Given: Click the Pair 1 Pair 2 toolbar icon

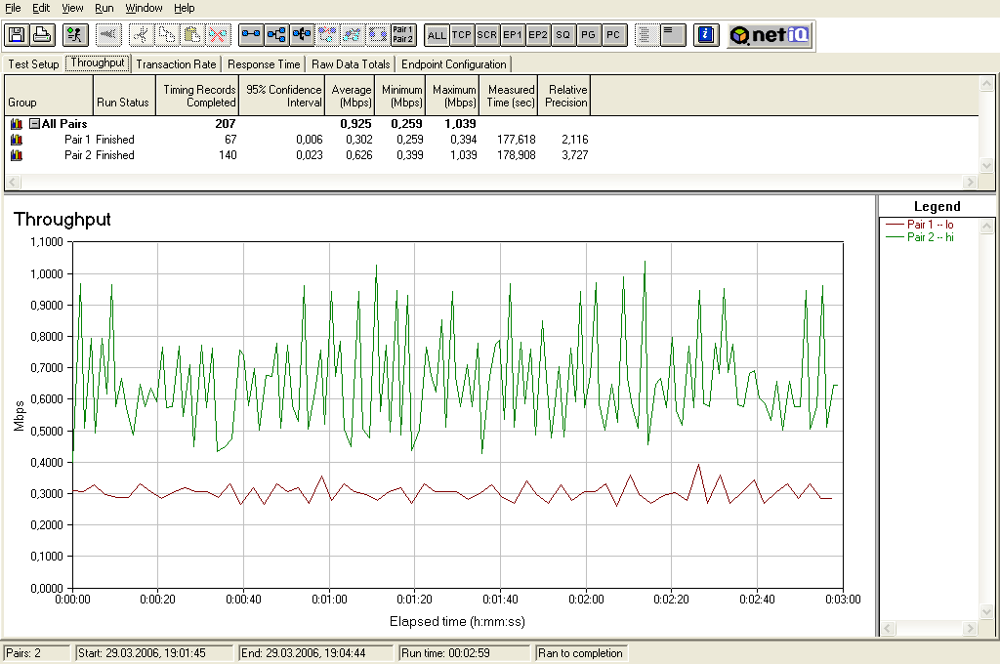Looking at the screenshot, I should 402,35.
